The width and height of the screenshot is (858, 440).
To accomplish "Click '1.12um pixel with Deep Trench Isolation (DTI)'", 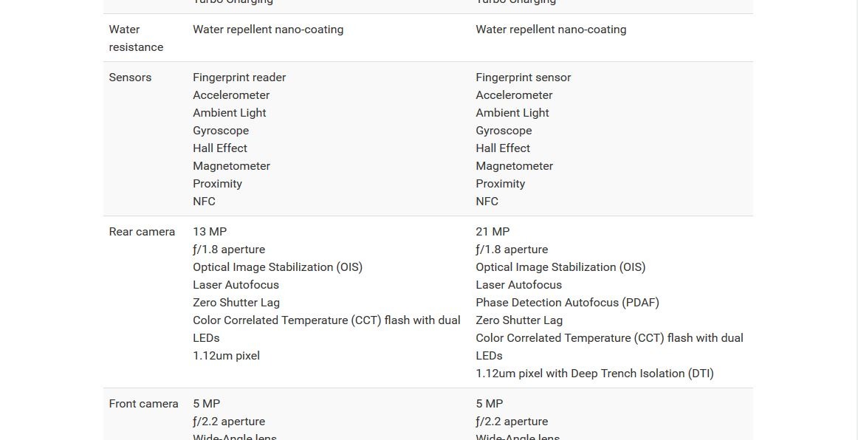I will tap(595, 374).
